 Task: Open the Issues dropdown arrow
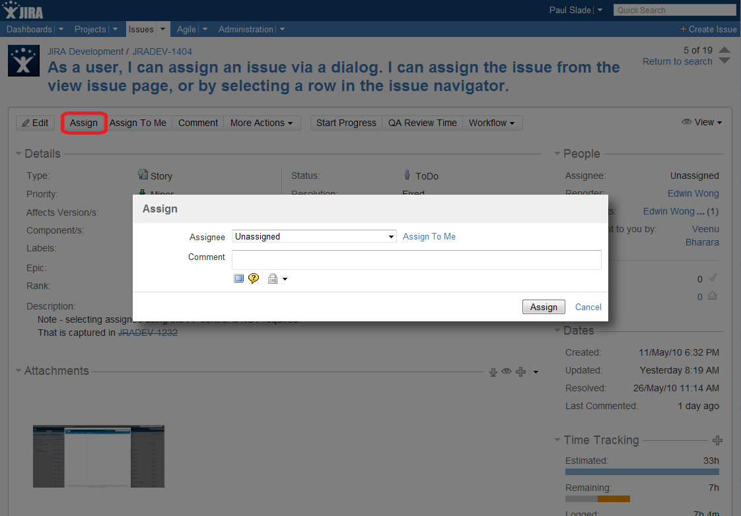pyautogui.click(x=162, y=29)
